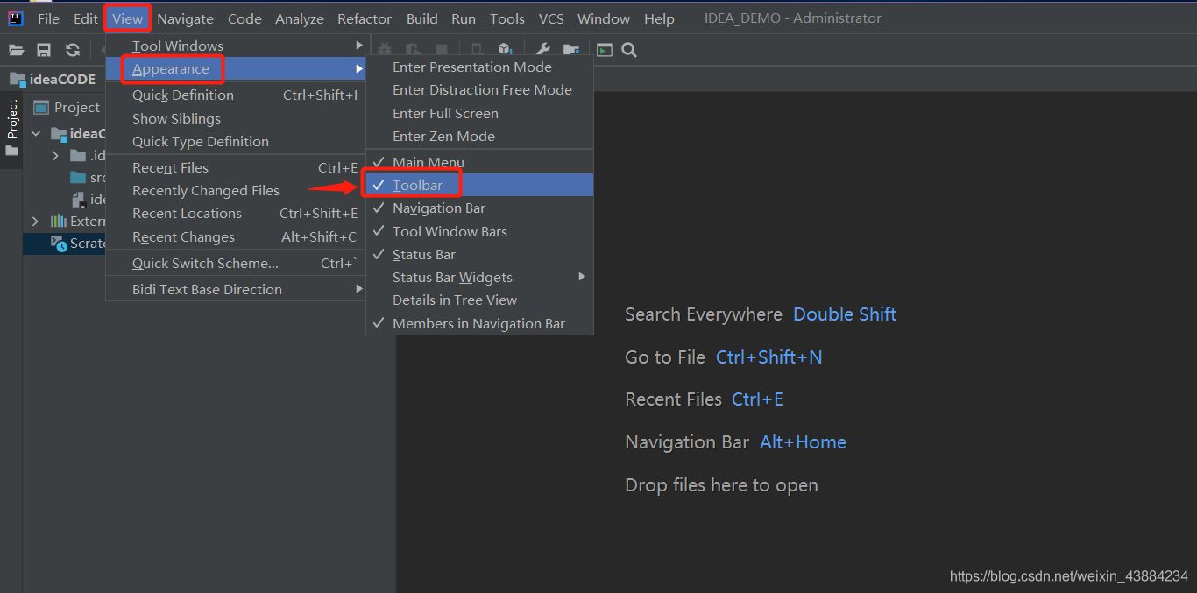Screen dimensions: 1197x593
Task: Open Settings via the wrench icon
Action: [543, 50]
